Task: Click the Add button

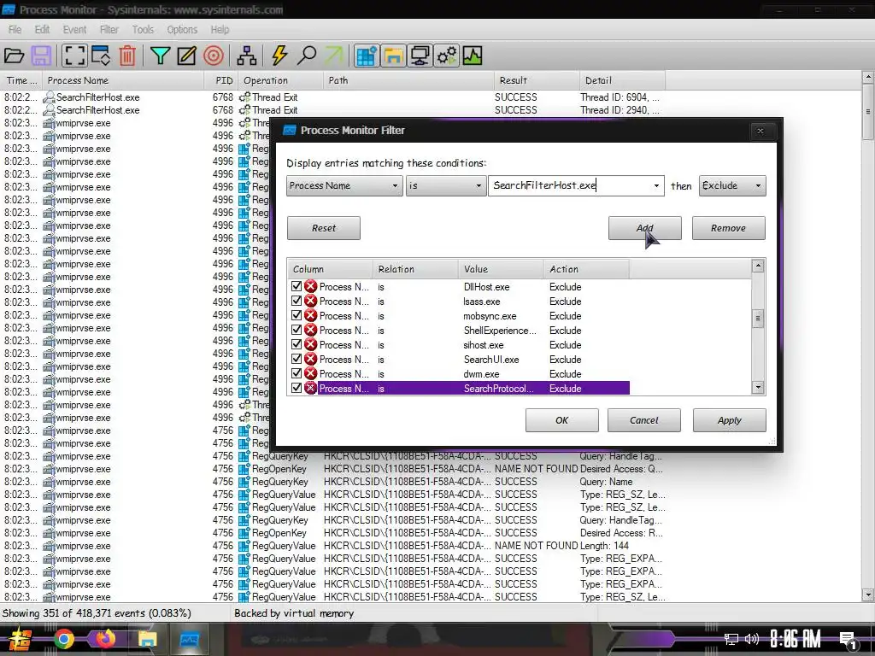Action: (x=644, y=228)
